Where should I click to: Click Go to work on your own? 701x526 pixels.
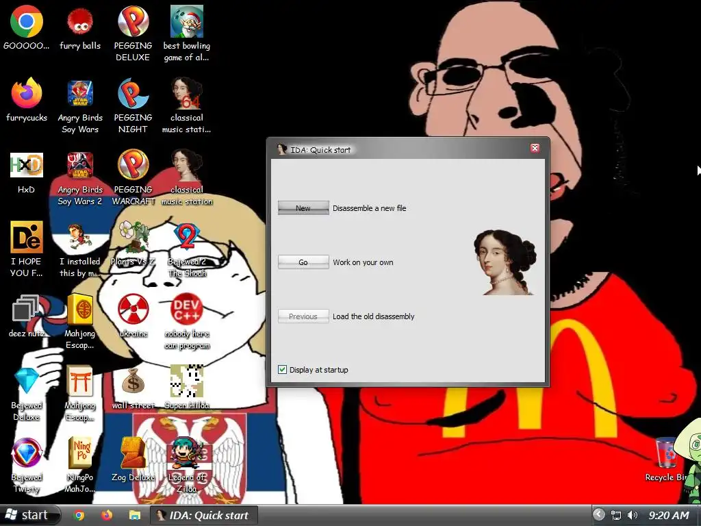pos(303,262)
